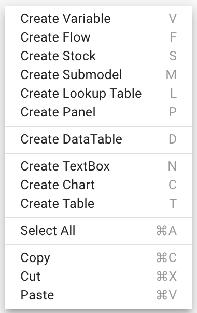Click the ⌘C shortcut label next to Copy
Screen dimensions: 197x313
(x=166, y=258)
